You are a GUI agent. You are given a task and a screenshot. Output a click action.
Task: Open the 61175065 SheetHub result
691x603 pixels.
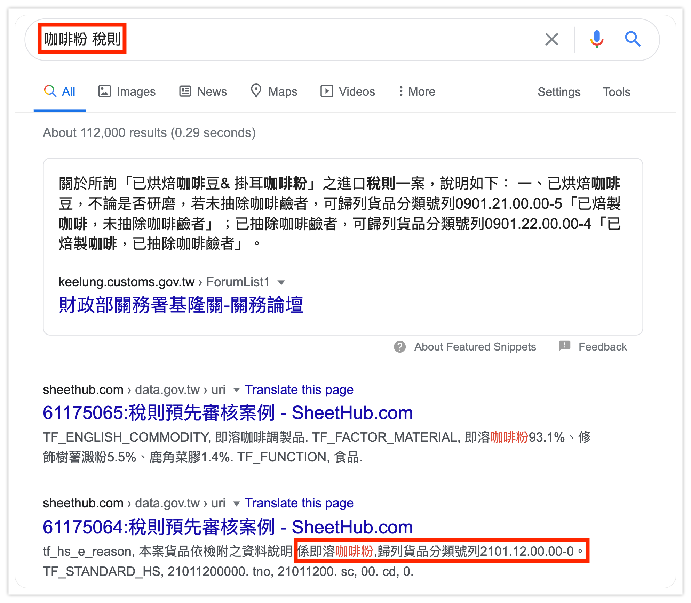click(x=228, y=413)
